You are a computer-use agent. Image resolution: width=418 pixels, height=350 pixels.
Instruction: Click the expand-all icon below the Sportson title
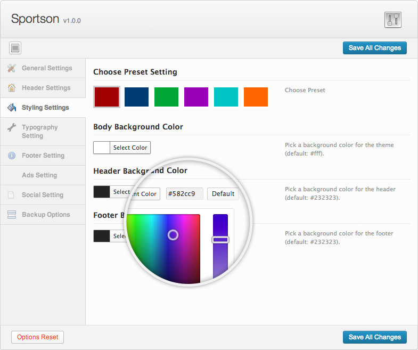point(15,48)
